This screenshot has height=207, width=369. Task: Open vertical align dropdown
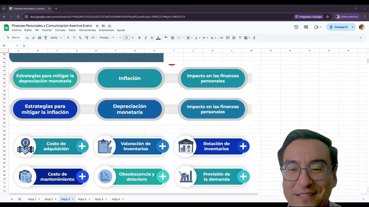197,38
